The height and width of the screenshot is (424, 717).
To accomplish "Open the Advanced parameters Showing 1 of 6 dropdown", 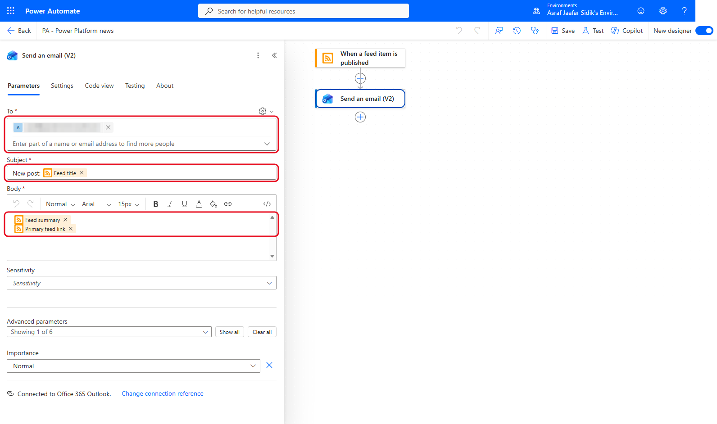I will click(x=109, y=332).
